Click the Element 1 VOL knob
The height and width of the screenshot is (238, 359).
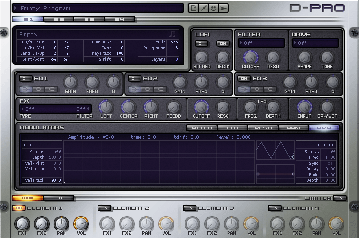pos(81,224)
